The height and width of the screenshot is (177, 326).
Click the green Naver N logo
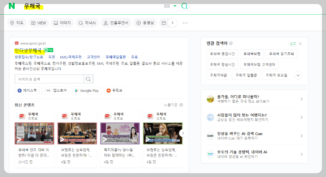click(x=12, y=6)
